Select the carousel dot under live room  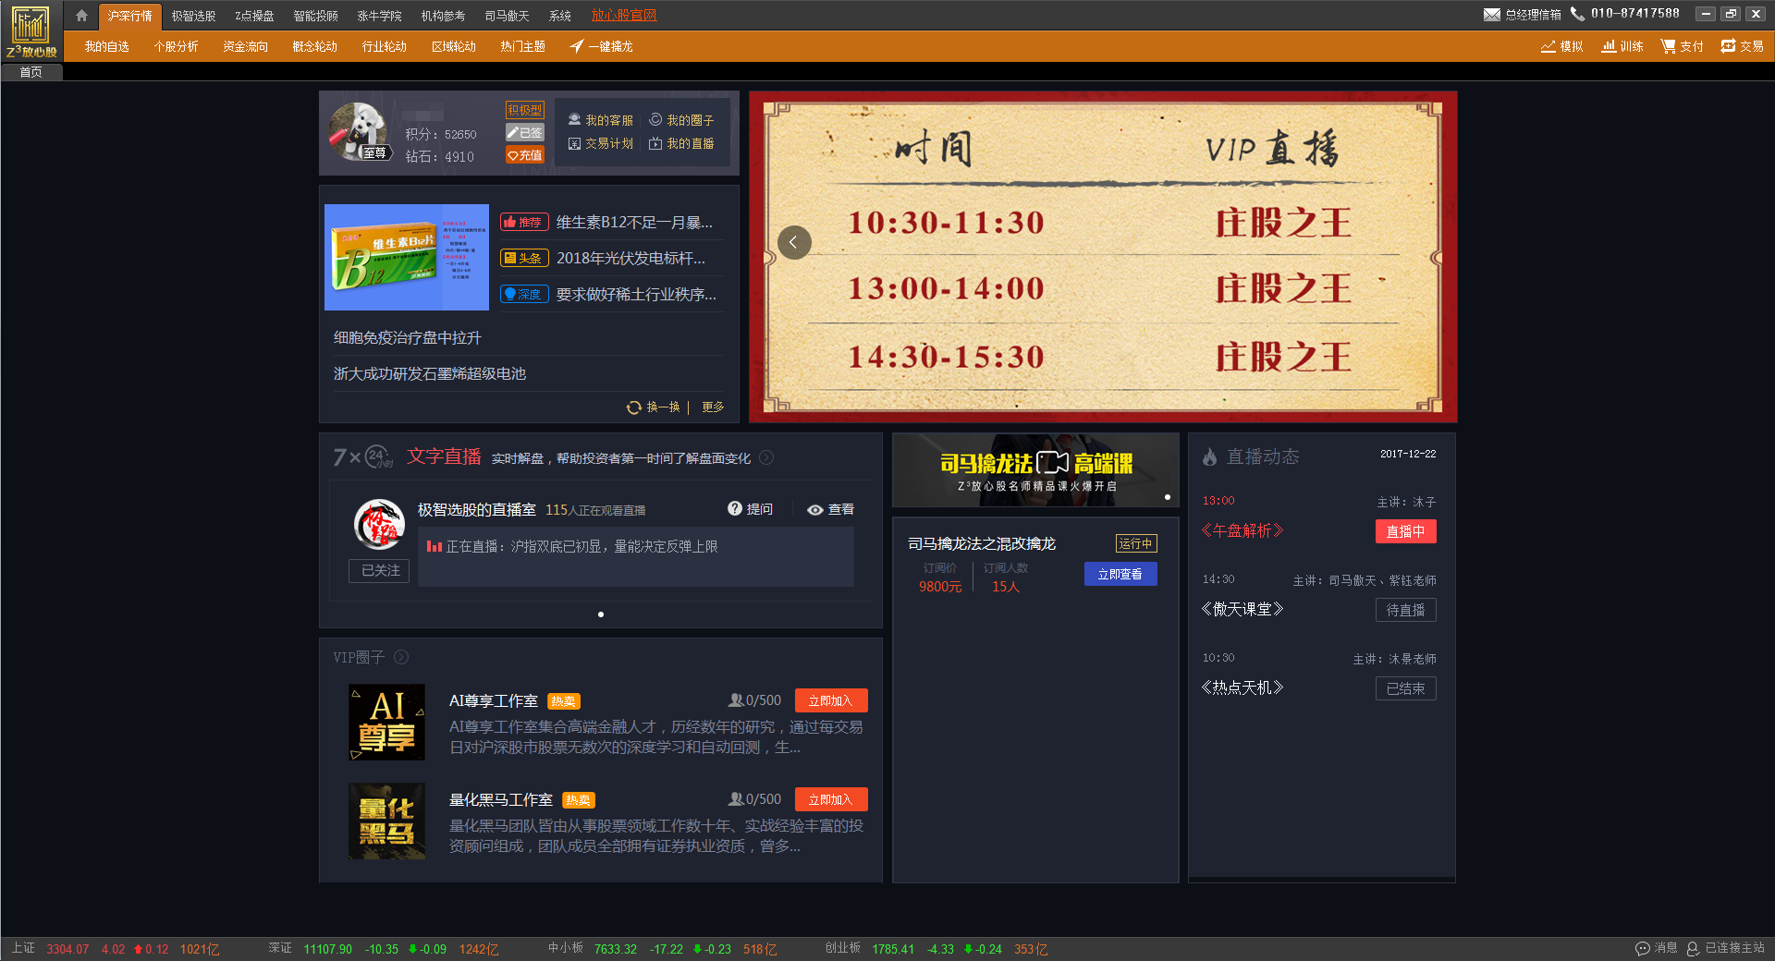tap(601, 614)
